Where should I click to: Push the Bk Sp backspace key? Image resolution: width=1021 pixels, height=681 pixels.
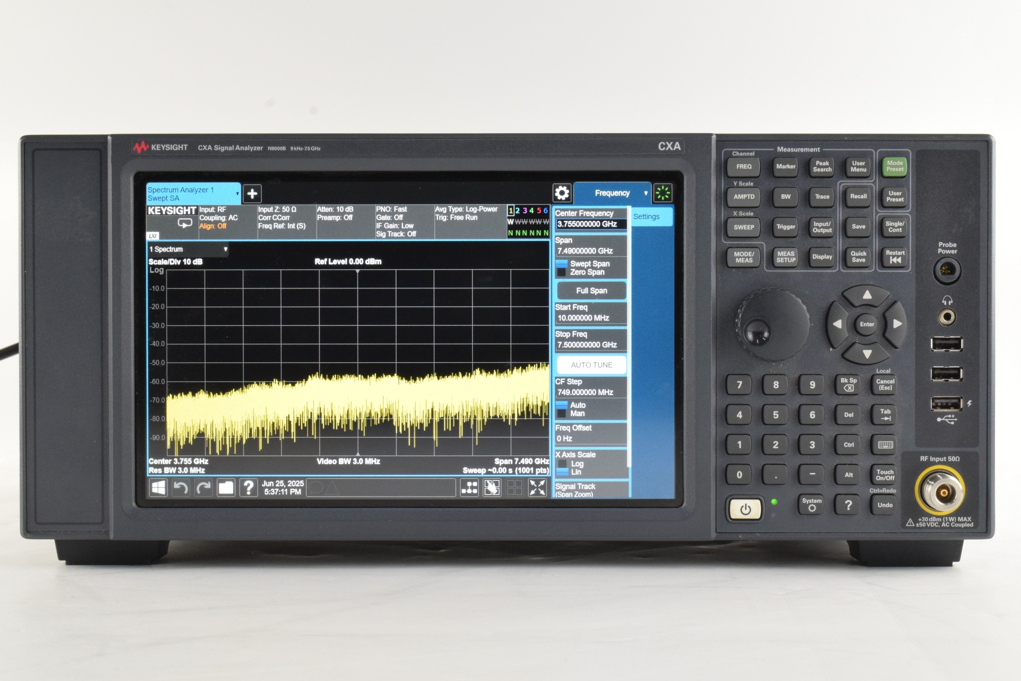click(849, 384)
